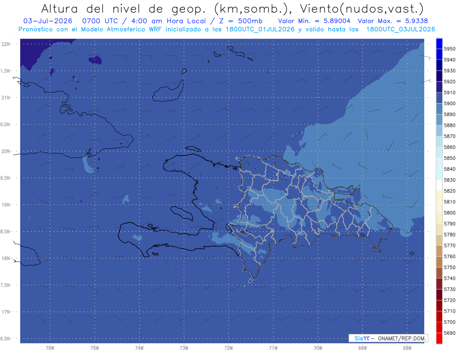Click the '76W' longitude label
This screenshot has height=353, width=457.
click(50, 348)
